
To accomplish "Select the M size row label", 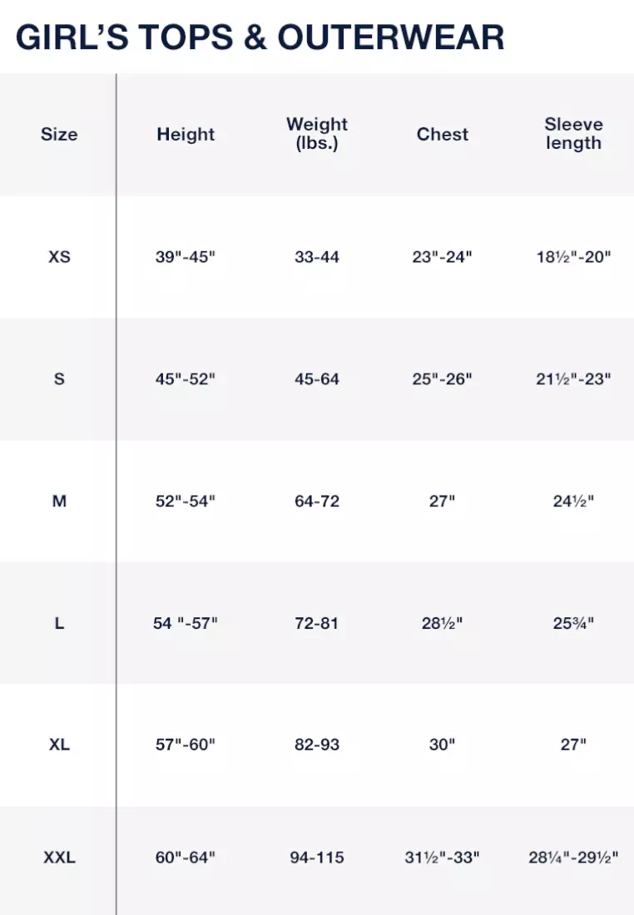I will 59,502.
